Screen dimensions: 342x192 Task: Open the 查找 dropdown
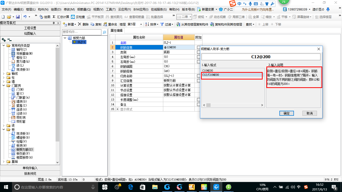point(250,24)
